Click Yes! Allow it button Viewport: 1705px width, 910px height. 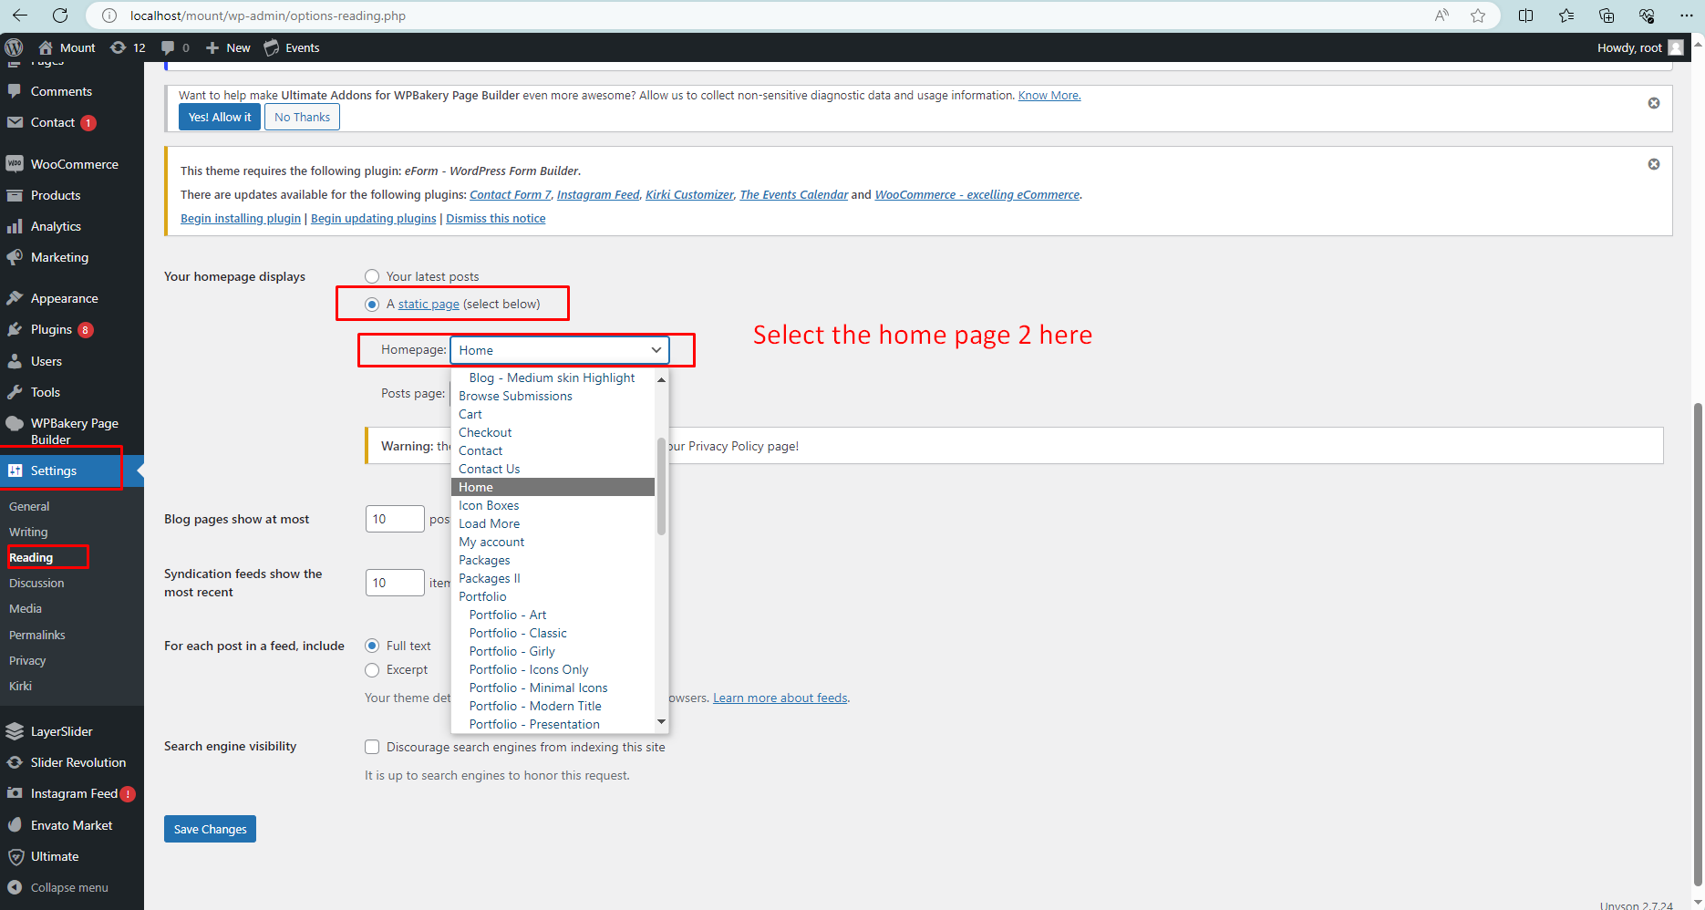point(220,117)
